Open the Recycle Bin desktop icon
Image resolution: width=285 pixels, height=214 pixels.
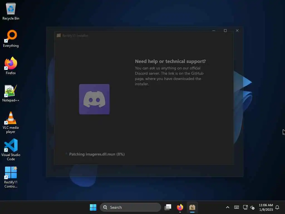pos(11,11)
